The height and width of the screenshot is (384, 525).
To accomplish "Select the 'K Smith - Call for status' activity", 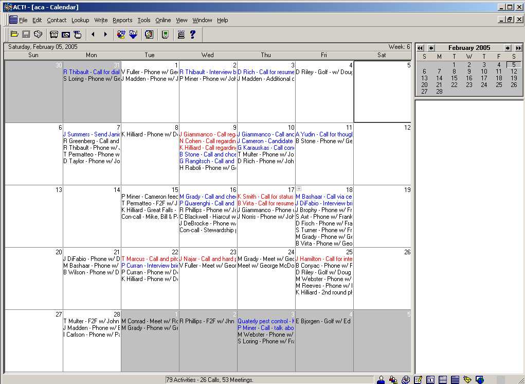I will coord(266,197).
